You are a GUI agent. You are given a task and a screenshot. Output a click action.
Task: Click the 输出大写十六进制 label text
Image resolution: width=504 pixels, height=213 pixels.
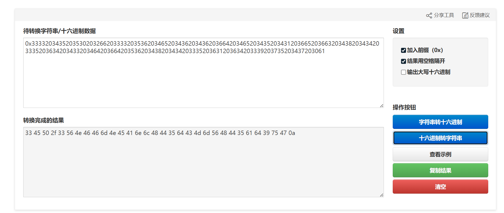(428, 72)
